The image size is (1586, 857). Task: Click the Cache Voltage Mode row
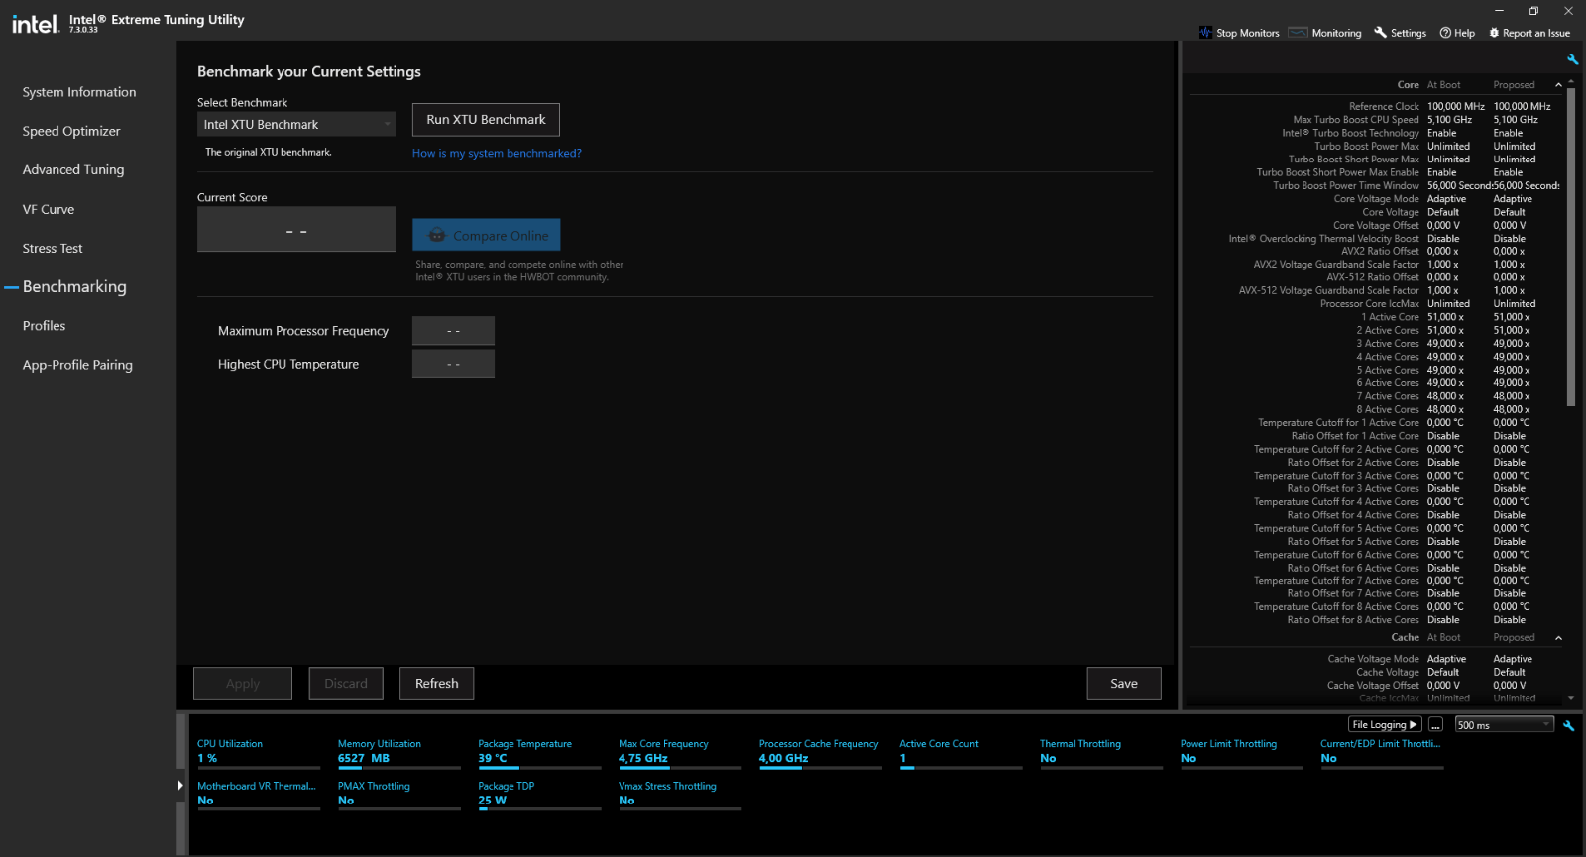pos(1376,659)
